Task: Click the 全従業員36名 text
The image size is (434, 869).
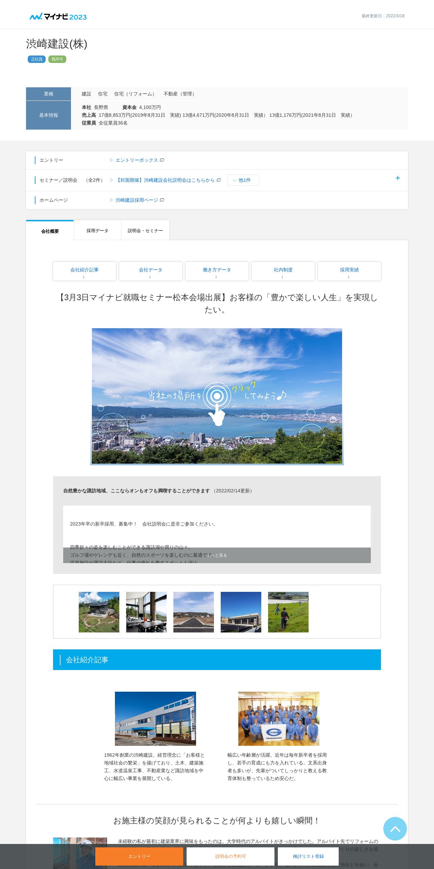Action: pos(113,123)
